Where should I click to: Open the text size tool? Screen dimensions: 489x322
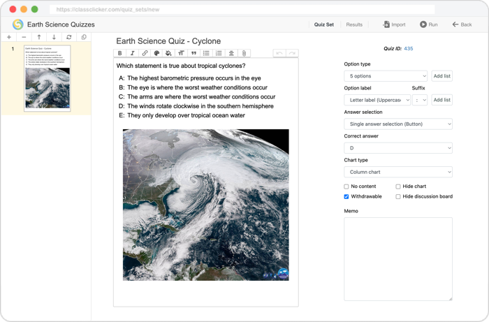pyautogui.click(x=181, y=53)
